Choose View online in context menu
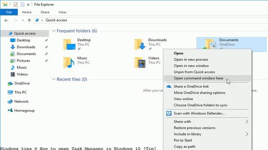This screenshot has width=268, height=150. pyautogui.click(x=207, y=99)
